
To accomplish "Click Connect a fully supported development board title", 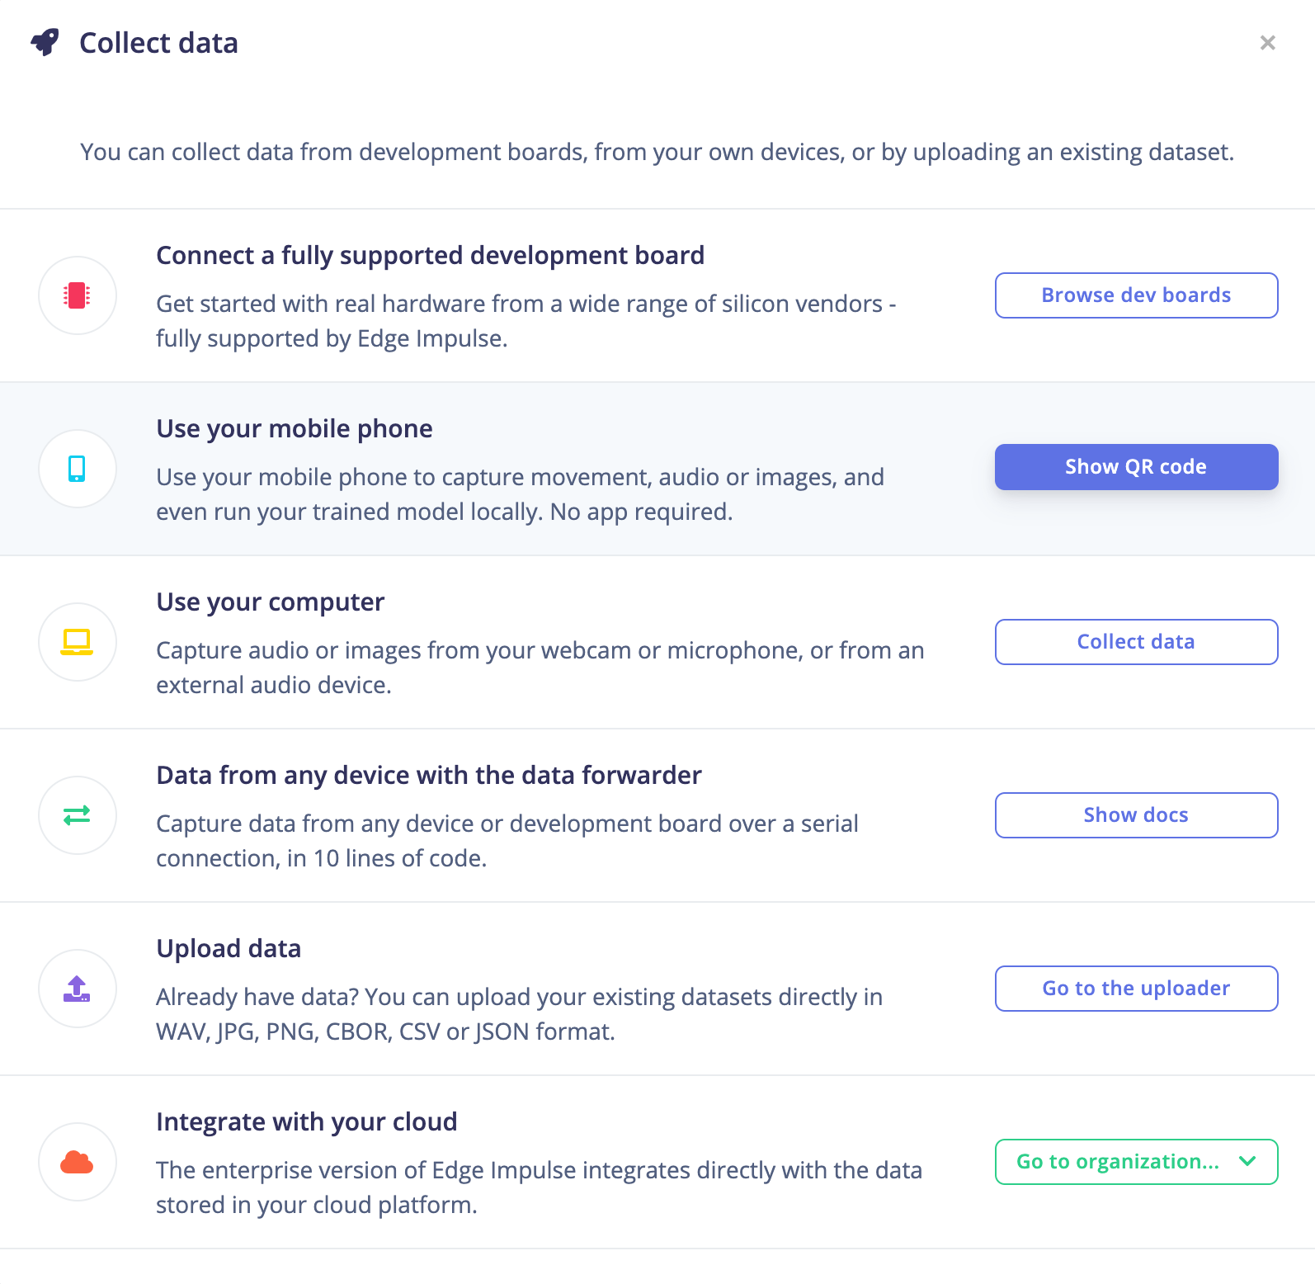I will 430,256.
